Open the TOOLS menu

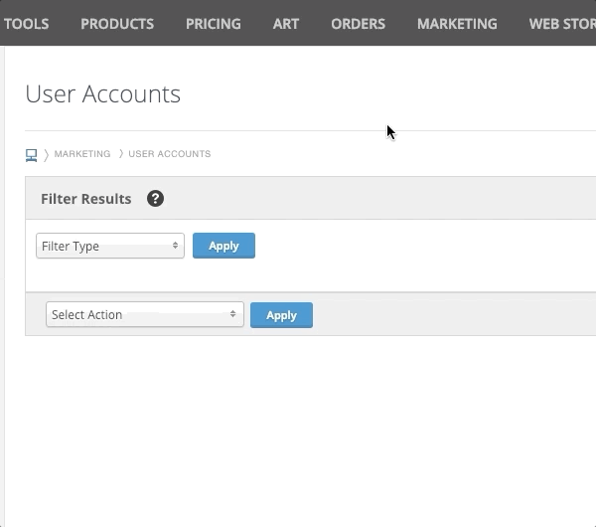point(26,24)
